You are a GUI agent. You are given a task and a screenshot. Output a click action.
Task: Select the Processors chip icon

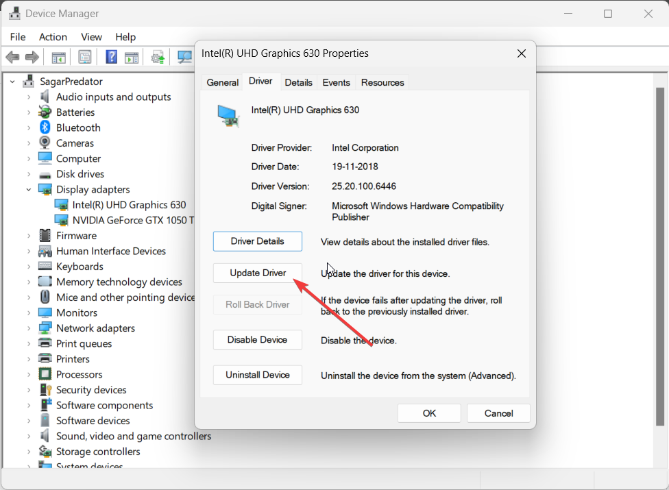click(45, 374)
